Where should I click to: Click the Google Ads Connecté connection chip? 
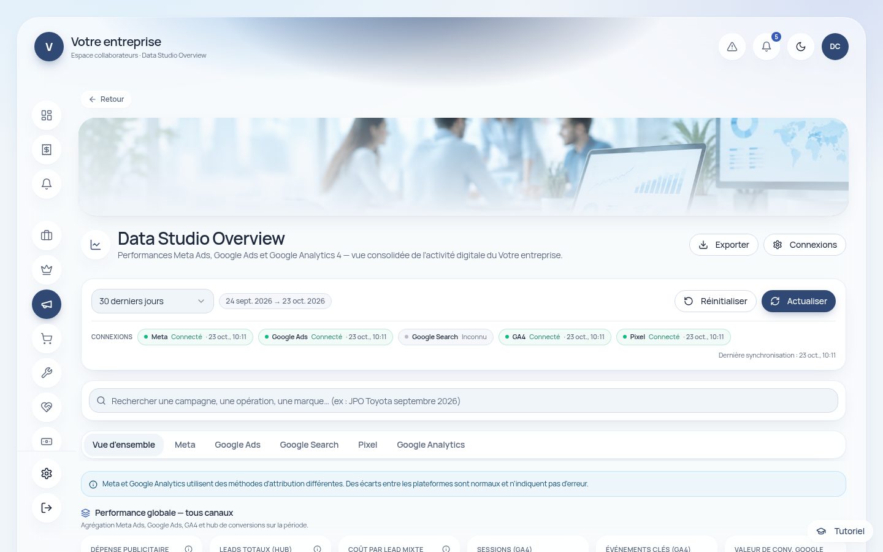pyautogui.click(x=326, y=337)
